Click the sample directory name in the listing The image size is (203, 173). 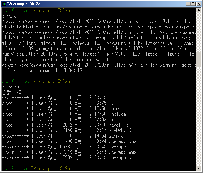point(117,136)
